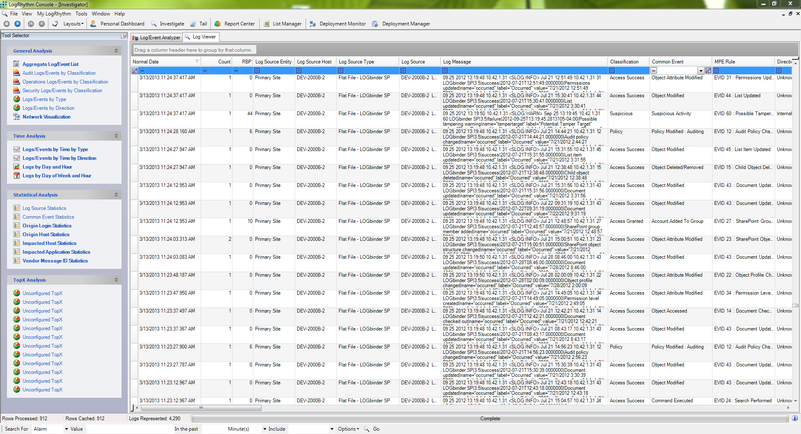
Task: Open Impacted Host Statistics
Action: [49, 243]
